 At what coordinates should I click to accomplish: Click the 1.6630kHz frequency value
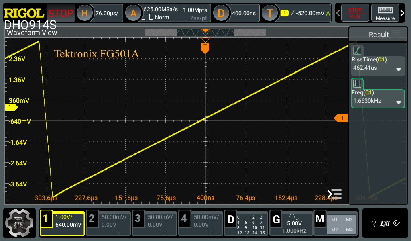tap(367, 101)
